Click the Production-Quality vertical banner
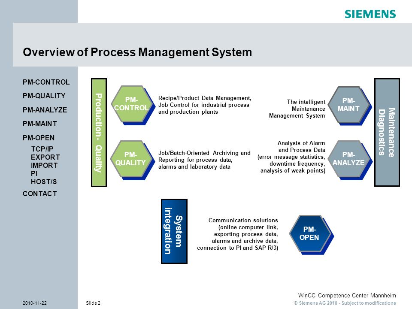412x309 pixels. 99,133
